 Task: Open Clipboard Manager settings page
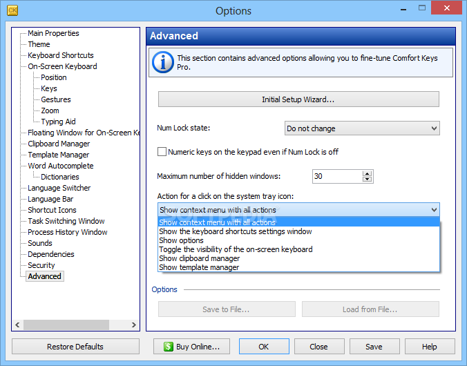pos(59,144)
